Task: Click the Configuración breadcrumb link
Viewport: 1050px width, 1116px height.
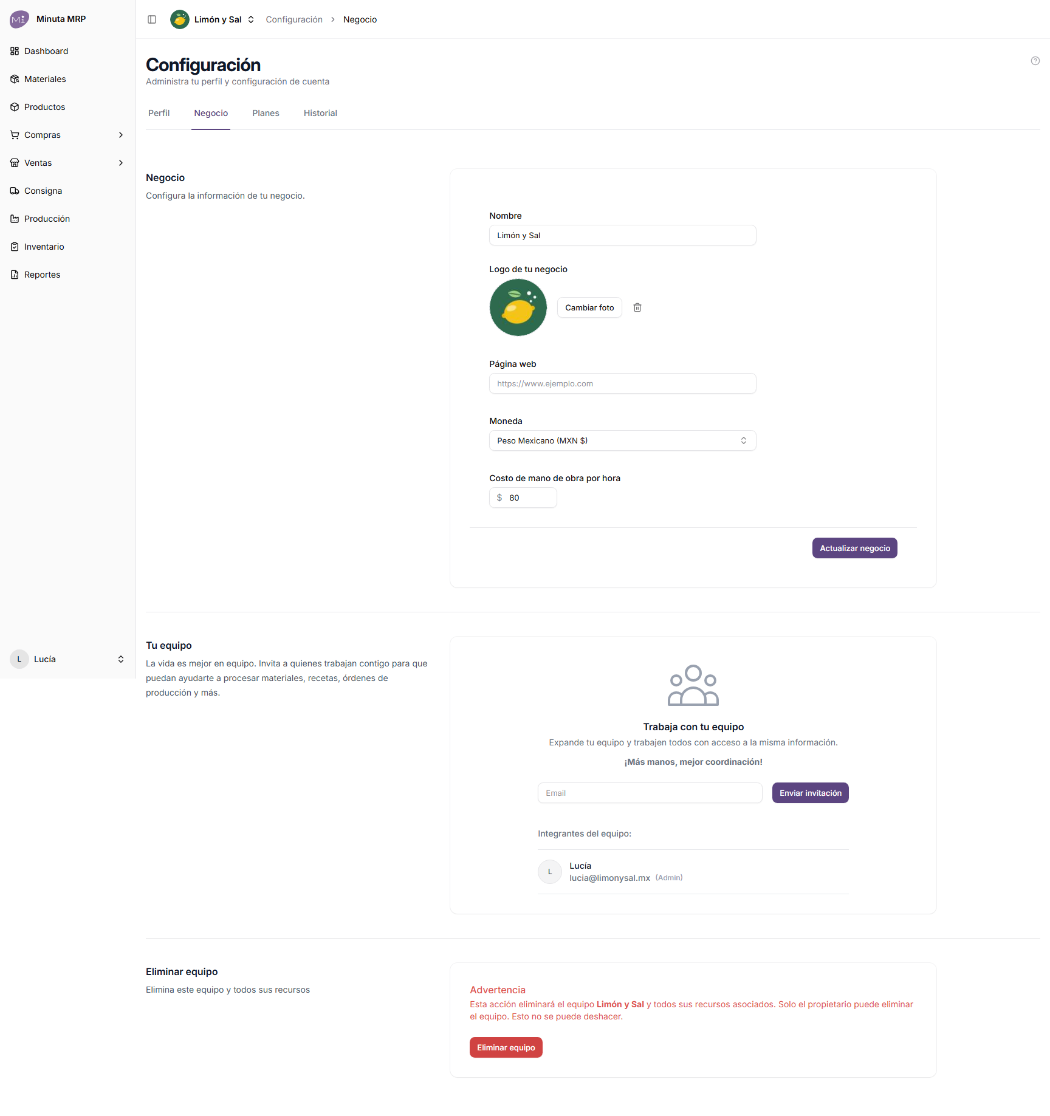Action: tap(294, 19)
